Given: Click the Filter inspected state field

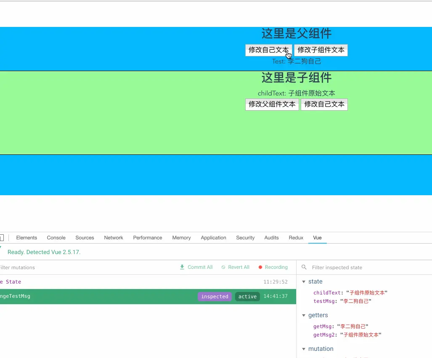Looking at the screenshot, I should coord(369,267).
